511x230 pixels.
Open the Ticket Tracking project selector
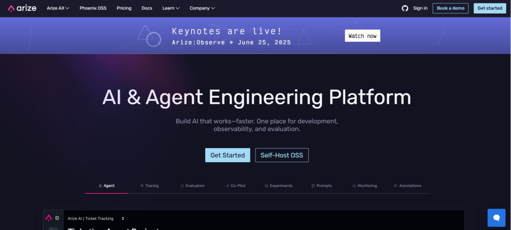[96, 219]
